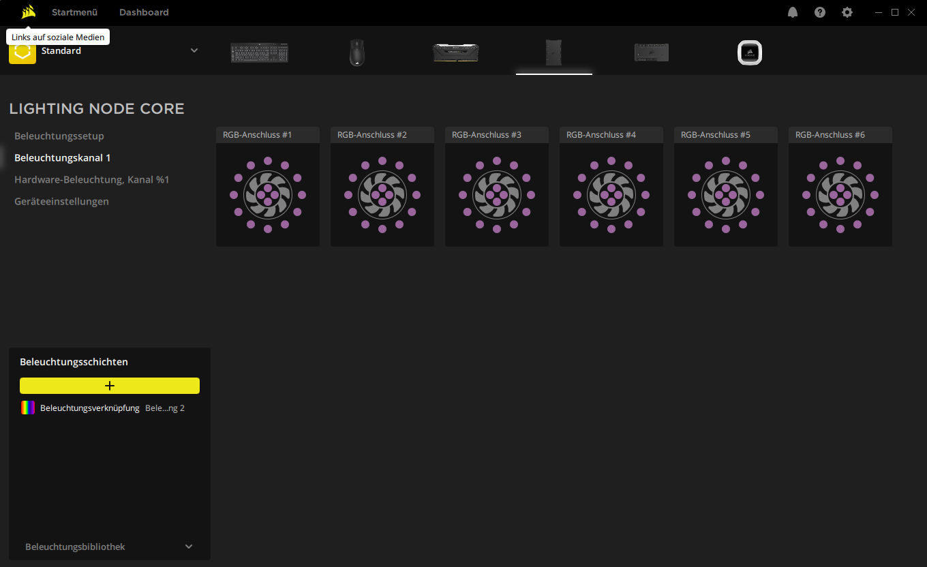This screenshot has width=927, height=567.
Task: Add a new lighting layer with plus button
Action: [110, 386]
